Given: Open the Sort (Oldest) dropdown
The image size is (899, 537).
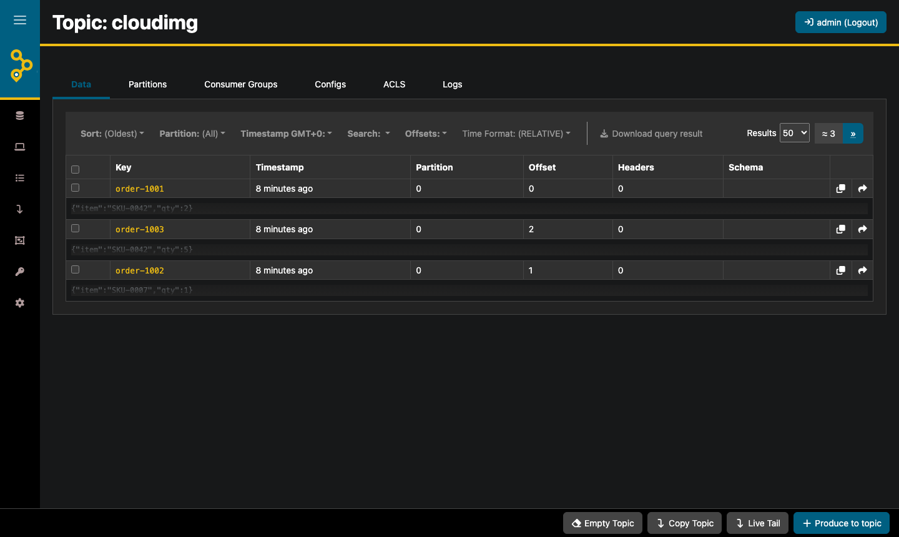Looking at the screenshot, I should click(x=112, y=134).
